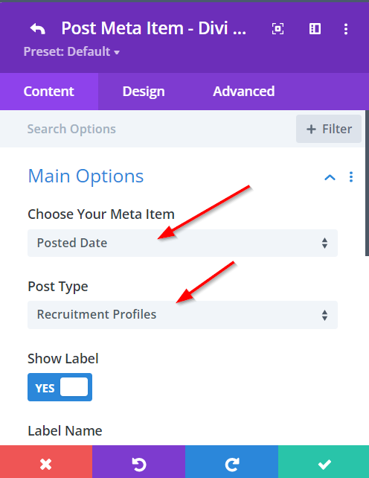Image resolution: width=369 pixels, height=478 pixels.
Task: Toggle the Show Label switch
Action: point(60,387)
